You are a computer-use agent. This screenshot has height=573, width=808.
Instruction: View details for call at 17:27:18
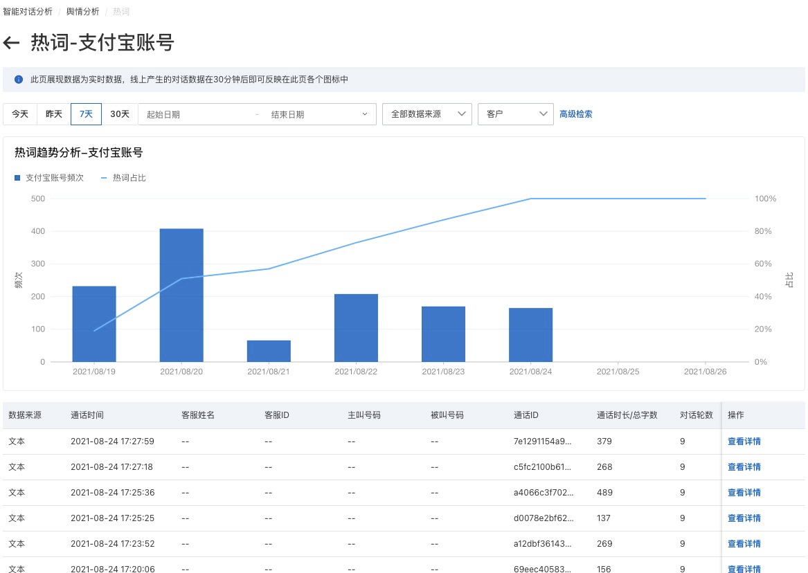click(x=744, y=467)
